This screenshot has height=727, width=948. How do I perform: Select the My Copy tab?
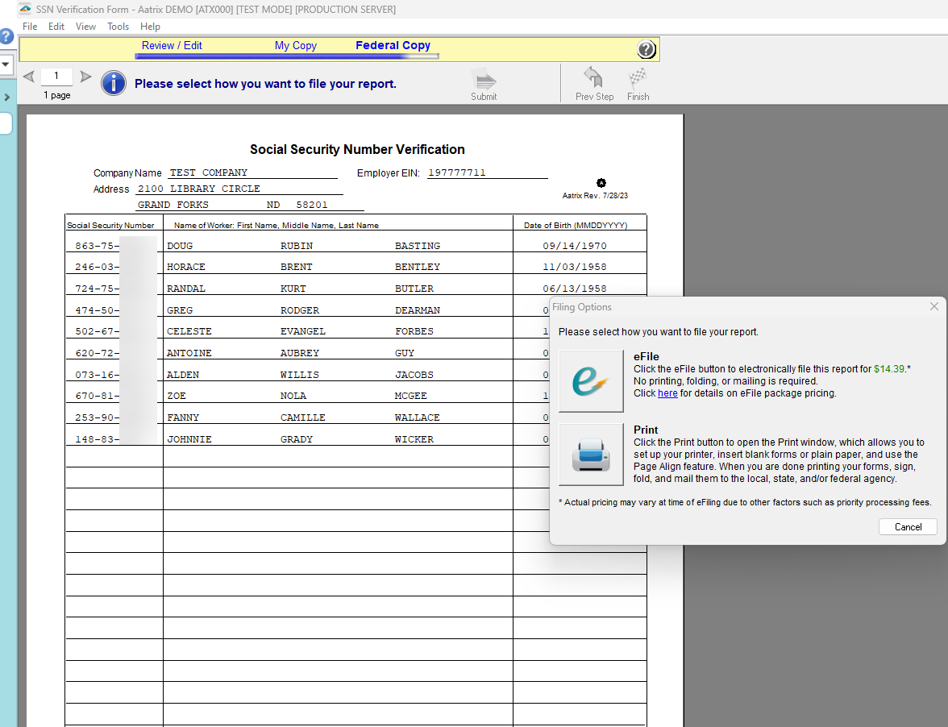[296, 46]
